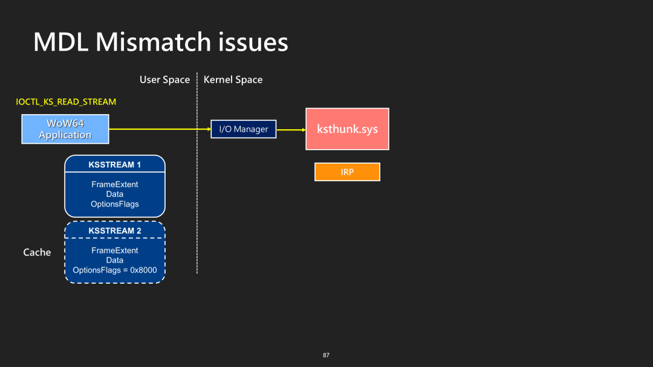The height and width of the screenshot is (367, 653).
Task: Click the KSSTREAM 2 header
Action: tap(115, 231)
